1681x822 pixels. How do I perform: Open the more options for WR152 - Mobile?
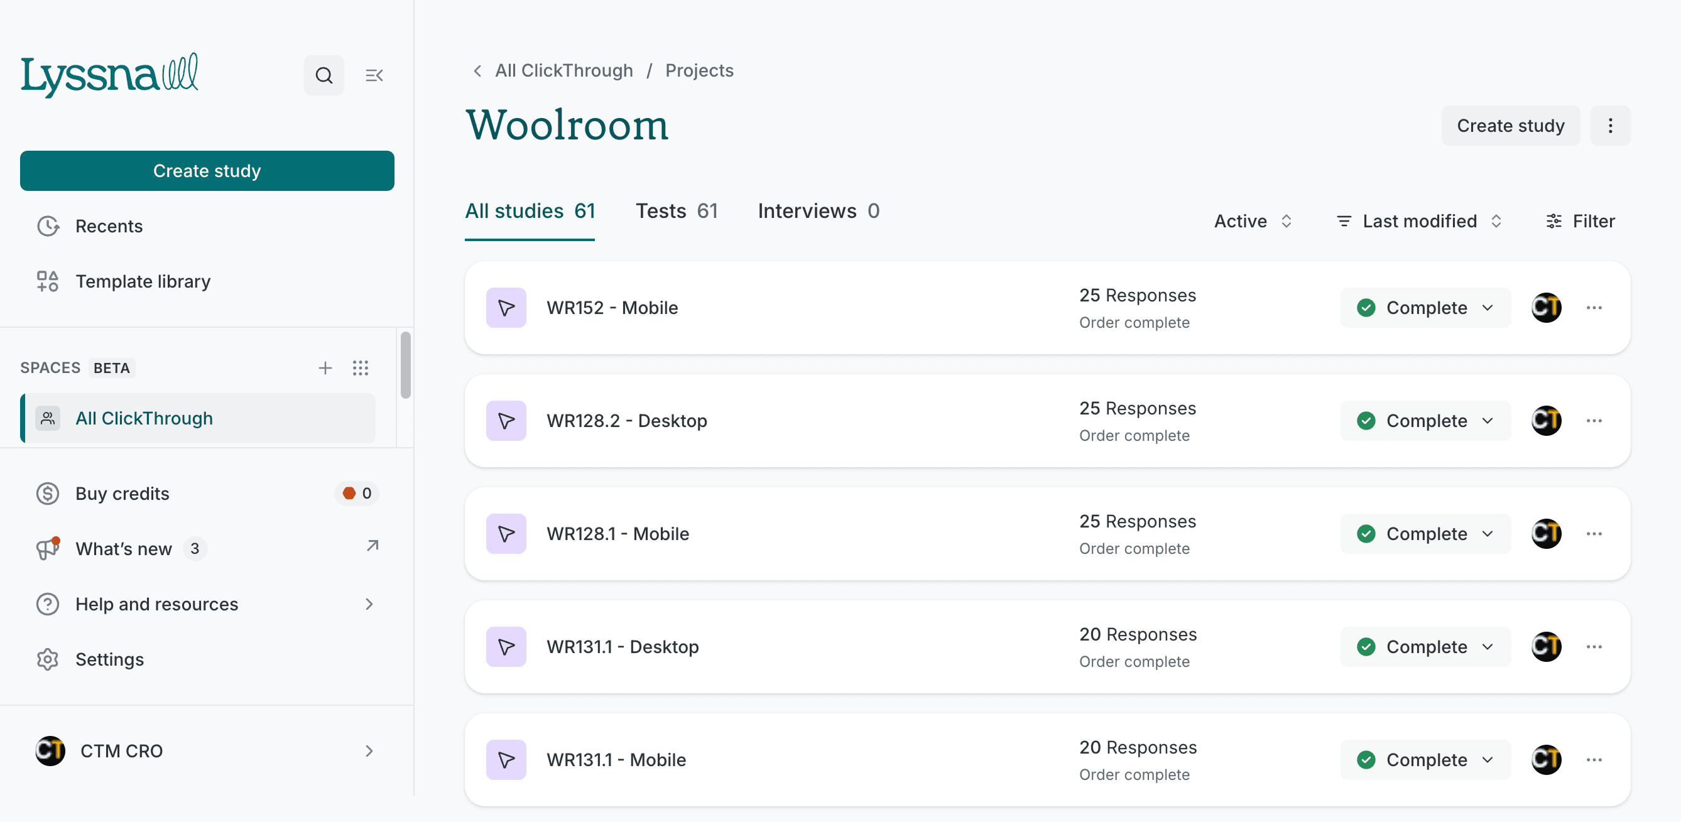(x=1594, y=308)
